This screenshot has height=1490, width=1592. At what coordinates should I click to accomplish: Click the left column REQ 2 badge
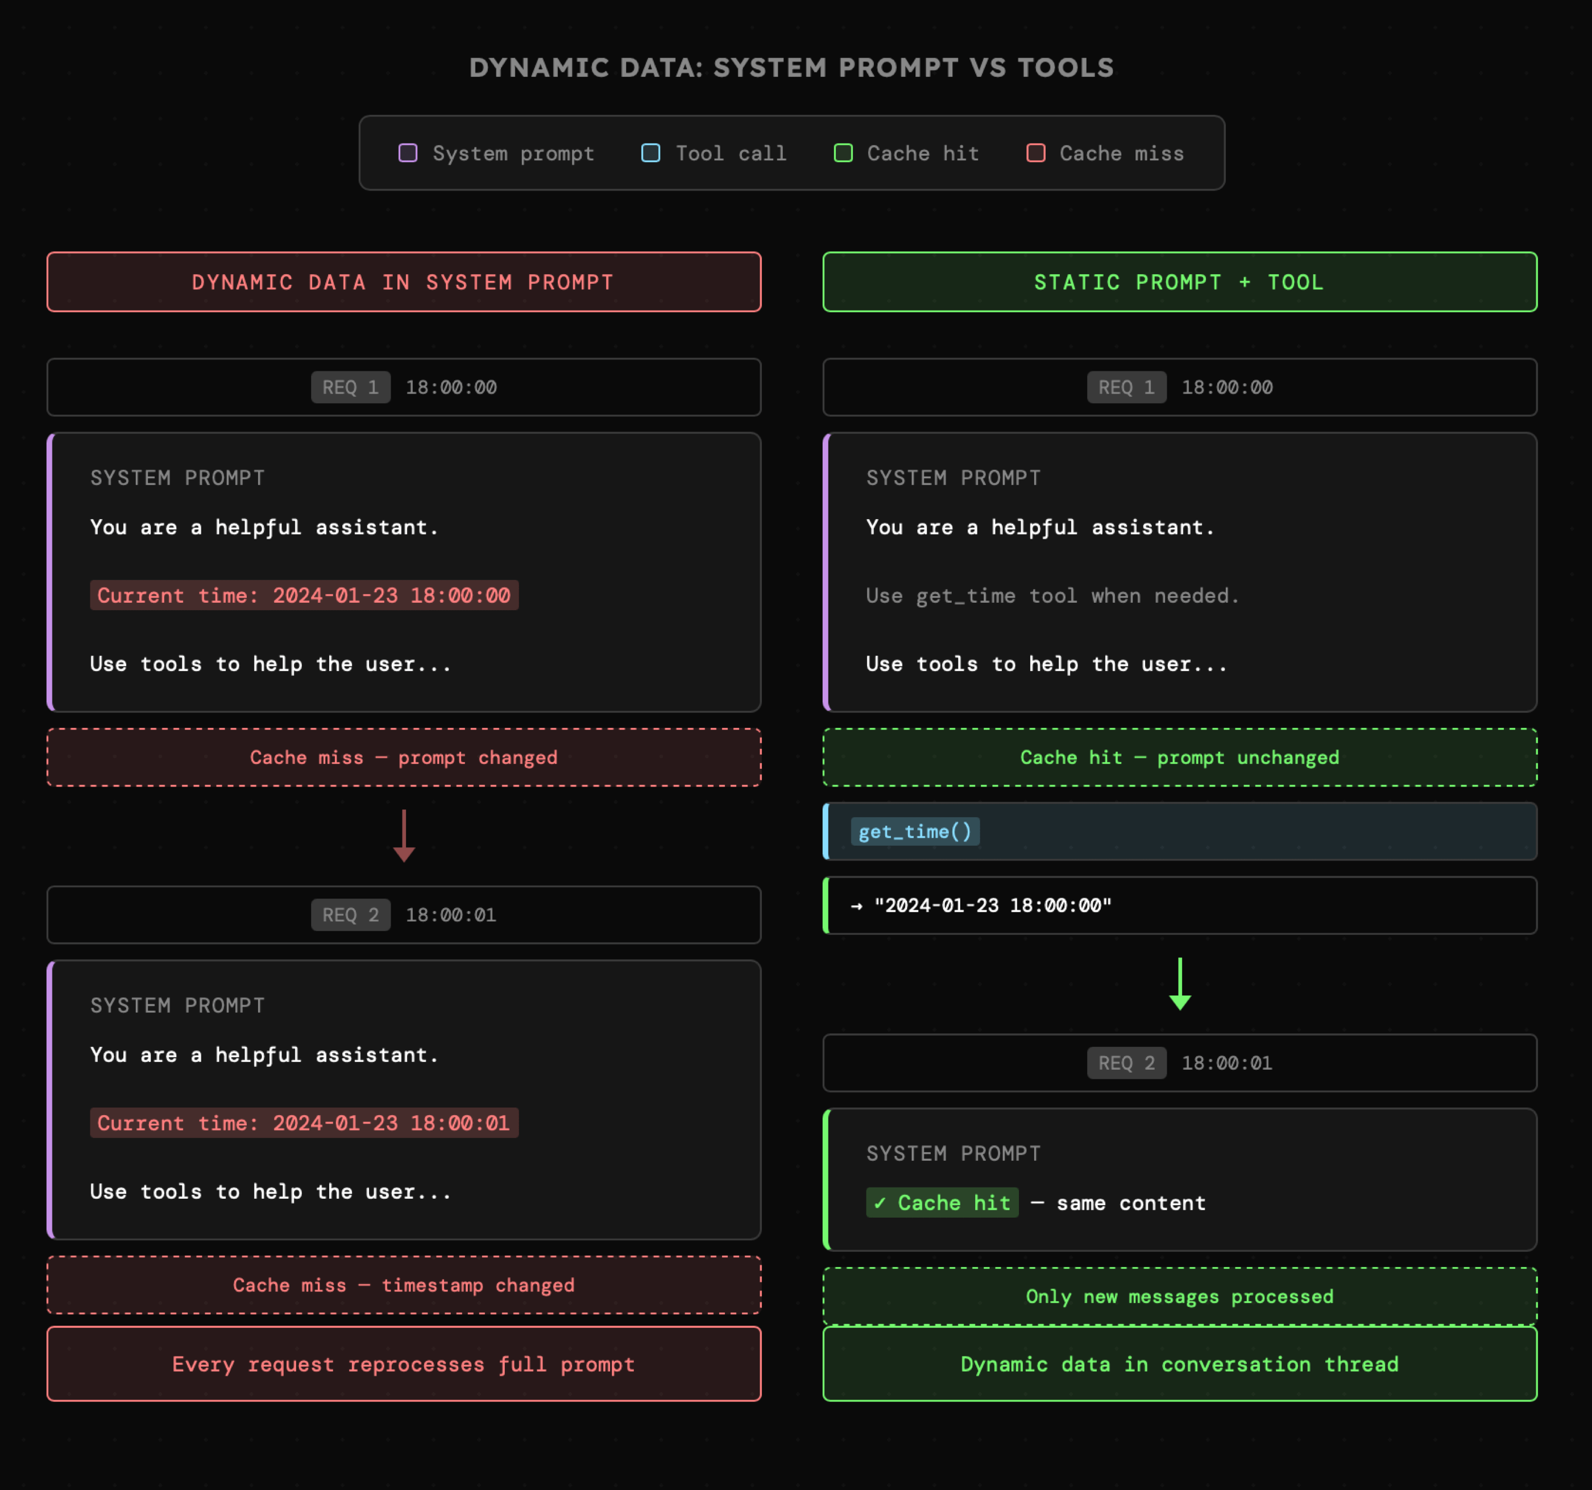click(350, 915)
